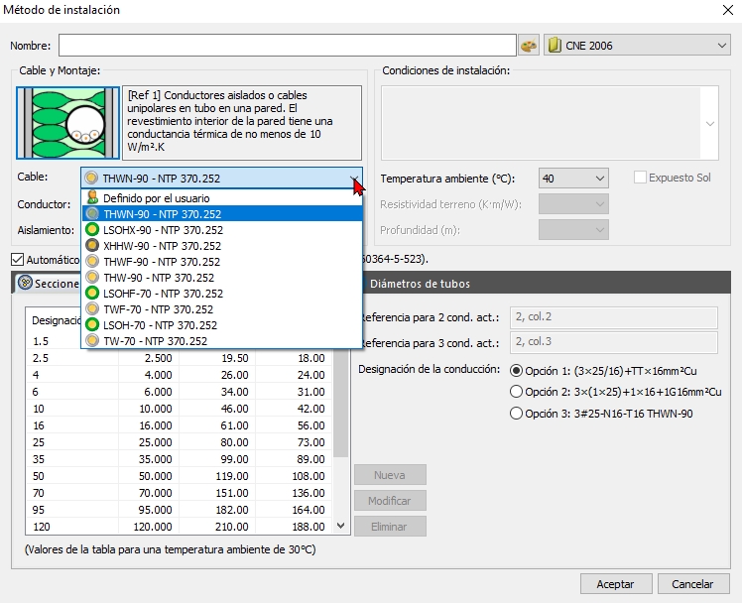This screenshot has width=742, height=603.
Task: Pick the TWF-70 cable icon entry
Action: 92,309
